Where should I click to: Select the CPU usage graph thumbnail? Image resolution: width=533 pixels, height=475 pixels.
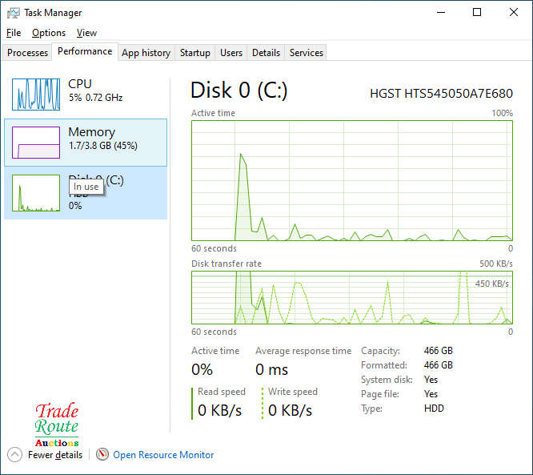pos(36,94)
